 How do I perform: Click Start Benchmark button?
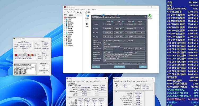[119, 67]
